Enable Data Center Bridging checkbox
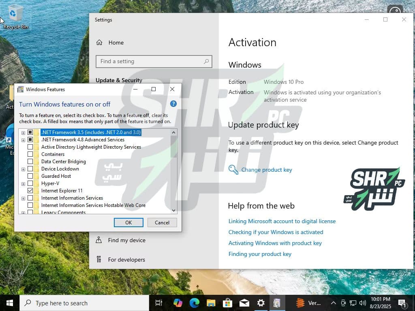The image size is (415, 311). [x=30, y=161]
